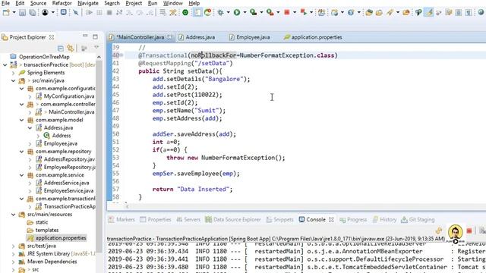Click the Relaunch application icon

(x=304, y=12)
